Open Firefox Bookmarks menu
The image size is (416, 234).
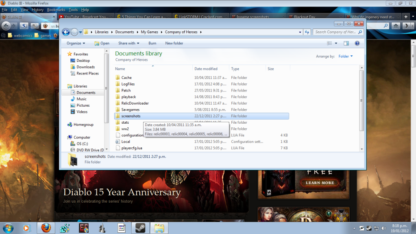[56, 9]
